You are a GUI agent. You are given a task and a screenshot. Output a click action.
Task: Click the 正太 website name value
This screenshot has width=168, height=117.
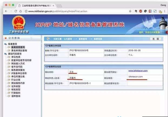point(72,72)
